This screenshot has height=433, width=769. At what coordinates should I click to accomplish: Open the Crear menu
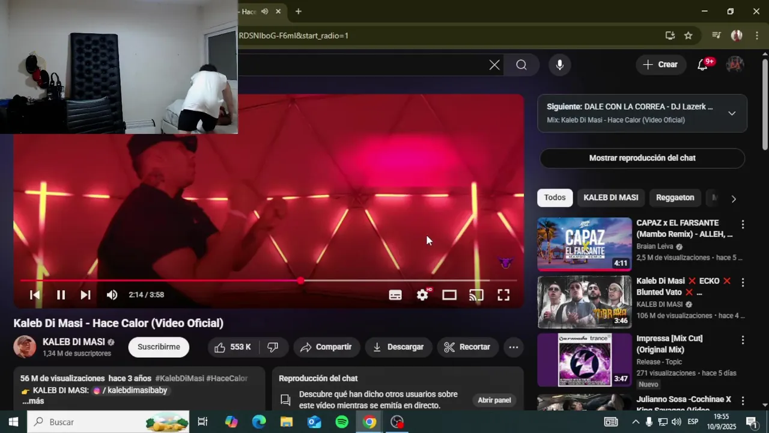661,65
